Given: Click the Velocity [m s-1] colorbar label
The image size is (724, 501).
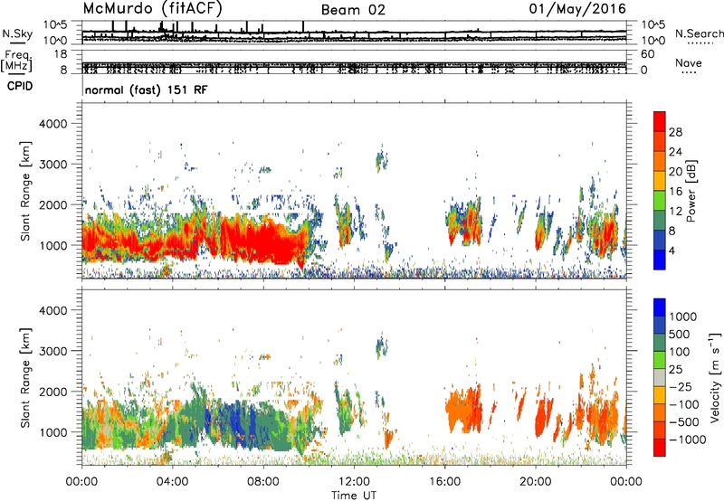Looking at the screenshot, I should [x=715, y=377].
